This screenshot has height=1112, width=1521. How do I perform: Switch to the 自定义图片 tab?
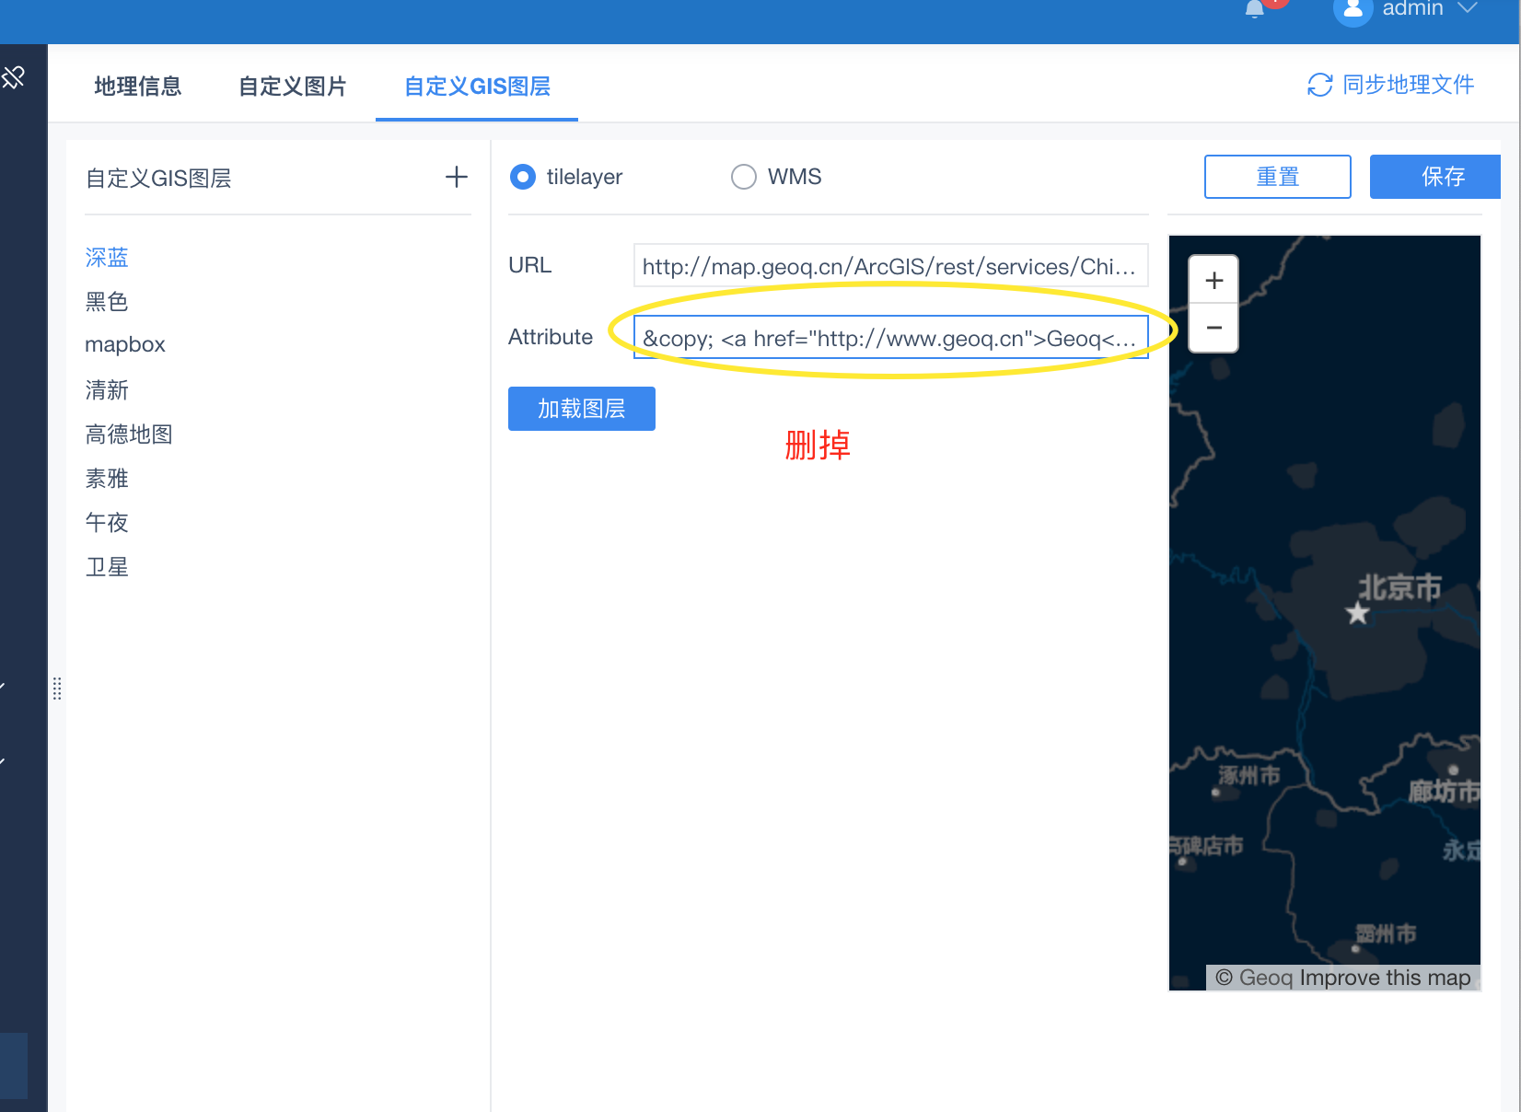[x=293, y=87]
